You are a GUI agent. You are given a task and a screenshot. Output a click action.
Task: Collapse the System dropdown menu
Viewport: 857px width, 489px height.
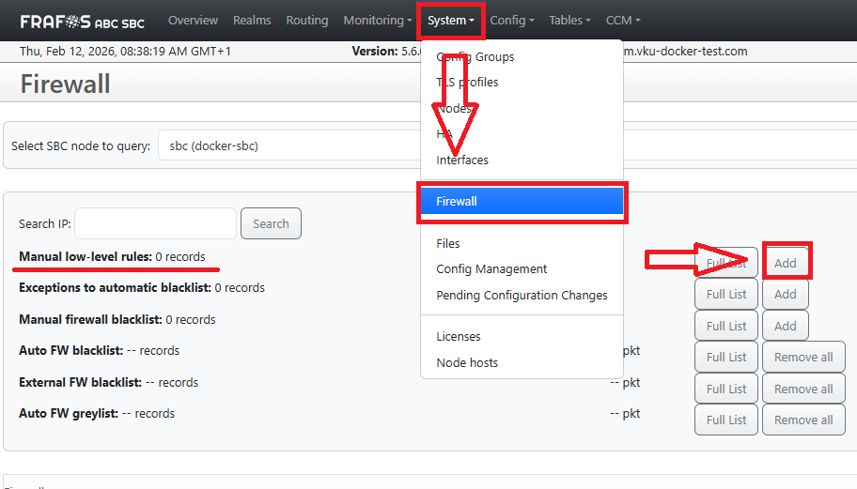point(450,21)
